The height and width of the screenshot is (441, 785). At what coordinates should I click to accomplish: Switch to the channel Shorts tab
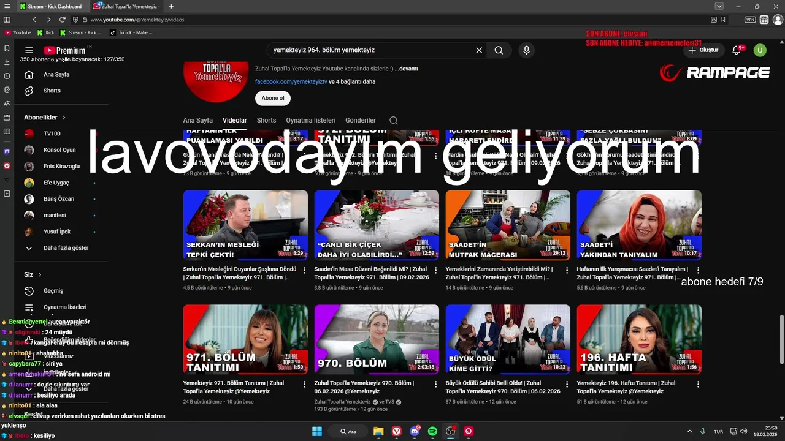click(x=266, y=120)
